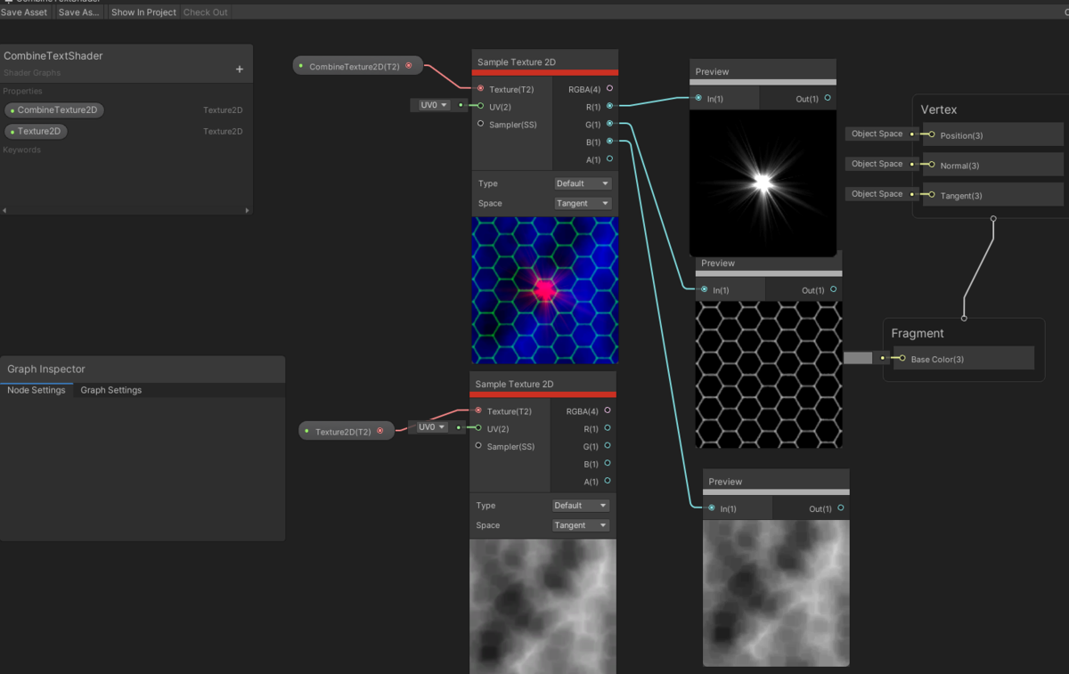The height and width of the screenshot is (674, 1069).
Task: Click Texture(T2) input port of top sample node
Action: tap(481, 89)
